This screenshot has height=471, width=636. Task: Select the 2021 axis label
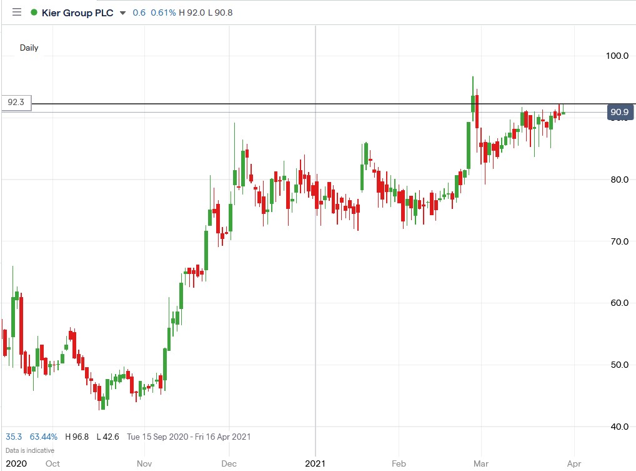pyautogui.click(x=316, y=464)
